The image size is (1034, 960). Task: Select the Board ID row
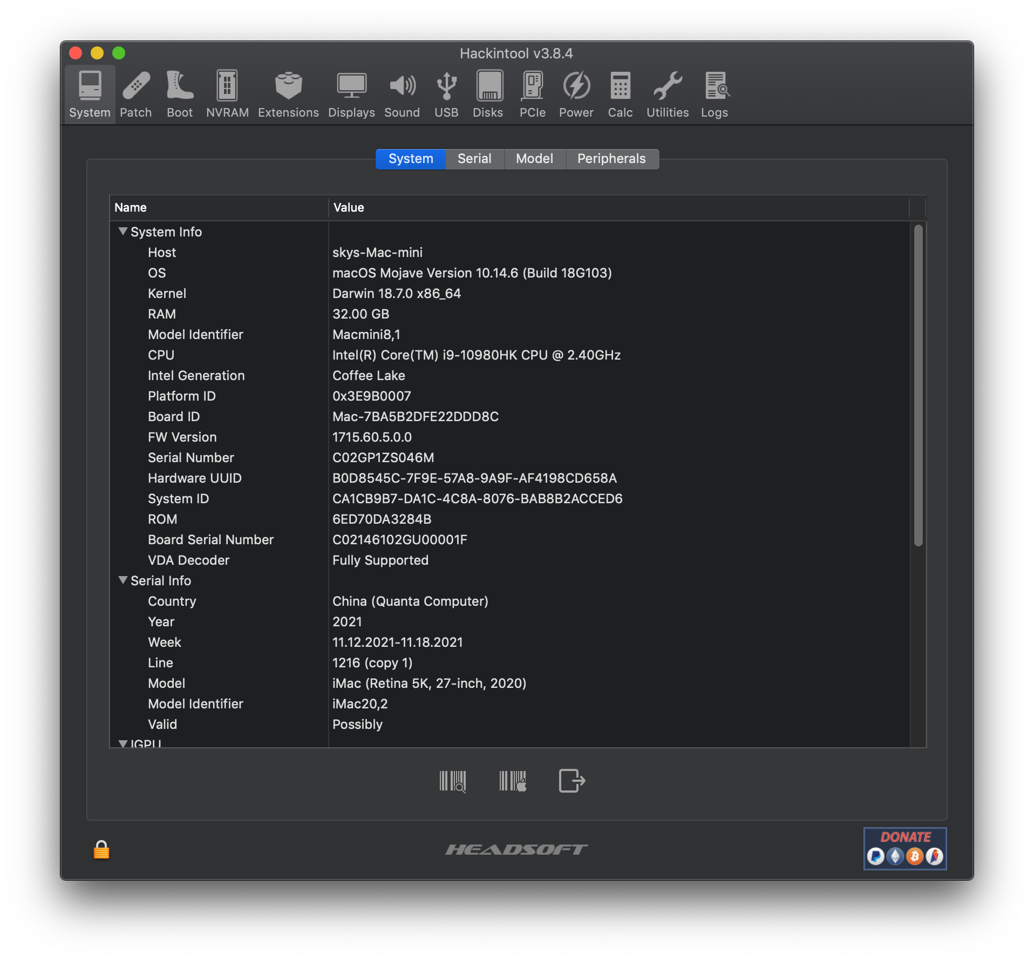click(x=510, y=417)
